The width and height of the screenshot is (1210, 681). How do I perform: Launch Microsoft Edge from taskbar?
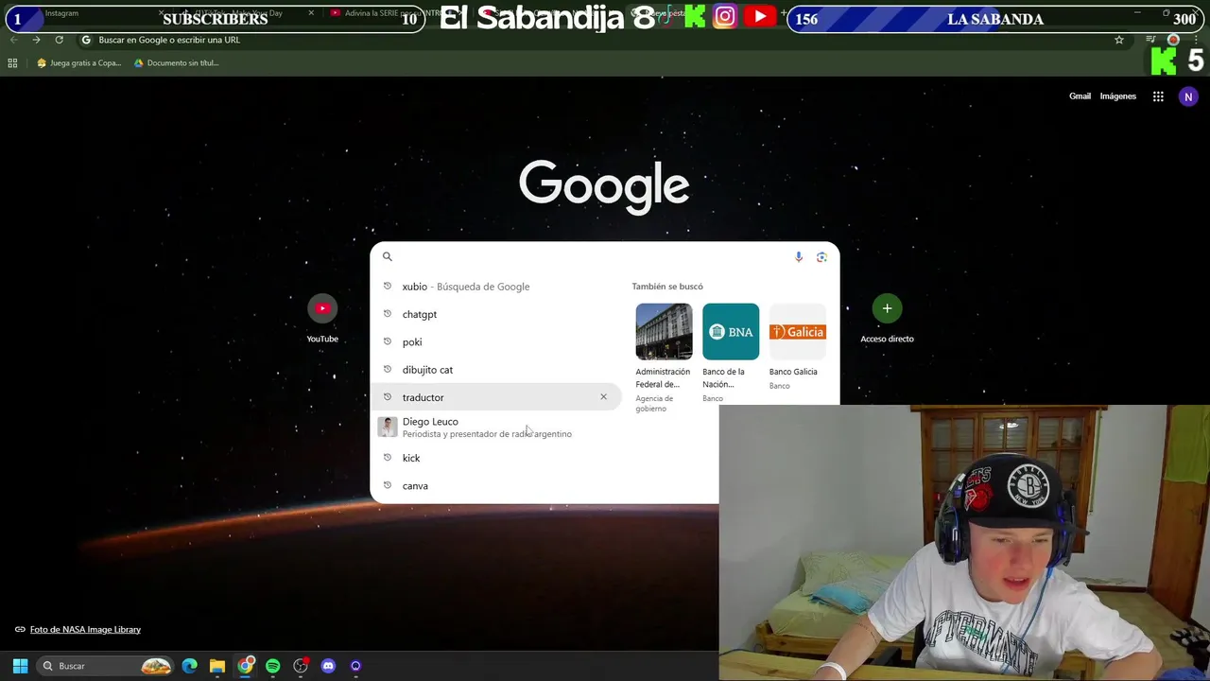189,666
